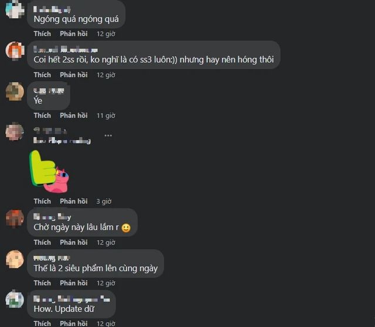Open blurred author name above "Chờ ngày này"
This screenshot has width=375, height=327.
(52, 217)
